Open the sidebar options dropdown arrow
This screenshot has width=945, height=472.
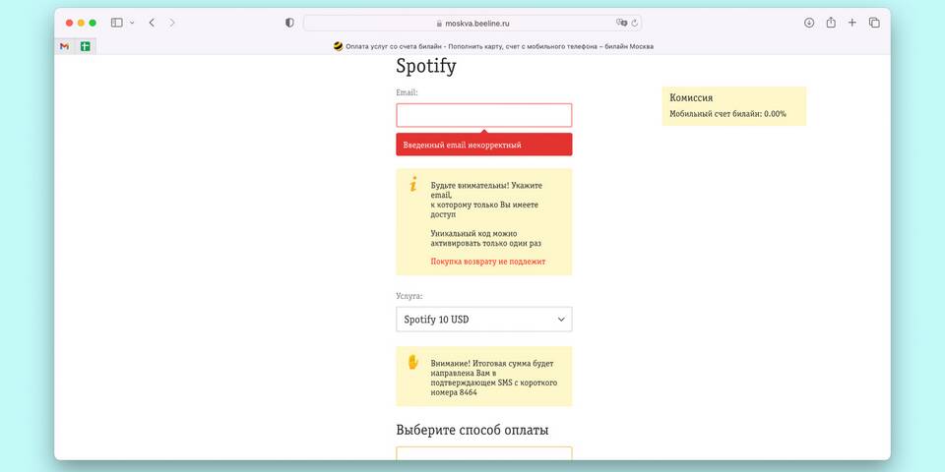tap(132, 23)
